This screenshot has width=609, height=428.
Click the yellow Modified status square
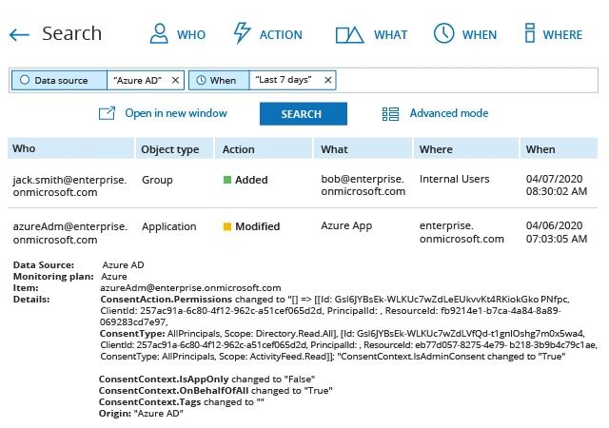227,226
